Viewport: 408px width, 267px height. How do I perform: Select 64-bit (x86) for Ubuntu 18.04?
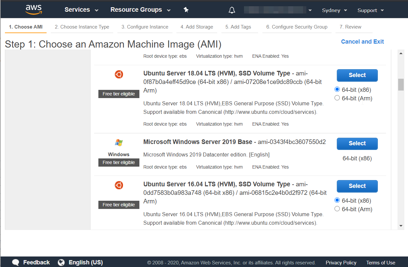point(337,90)
